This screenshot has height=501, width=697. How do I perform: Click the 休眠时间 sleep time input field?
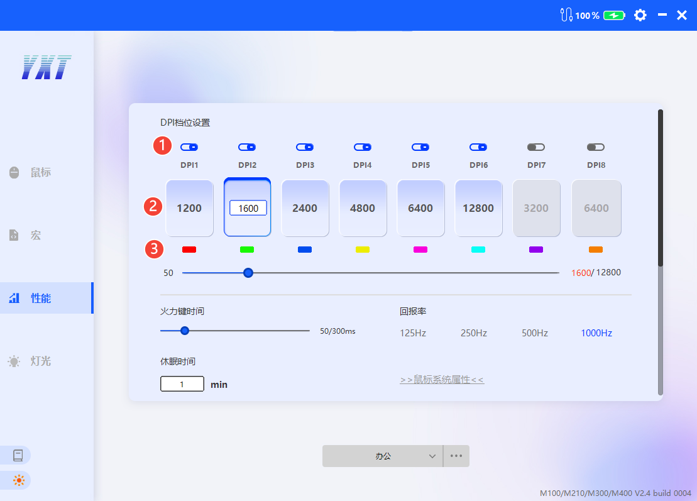[x=182, y=384]
